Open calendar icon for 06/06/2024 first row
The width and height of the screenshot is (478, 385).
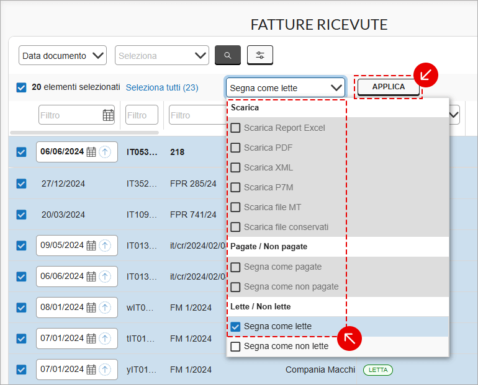pos(91,152)
